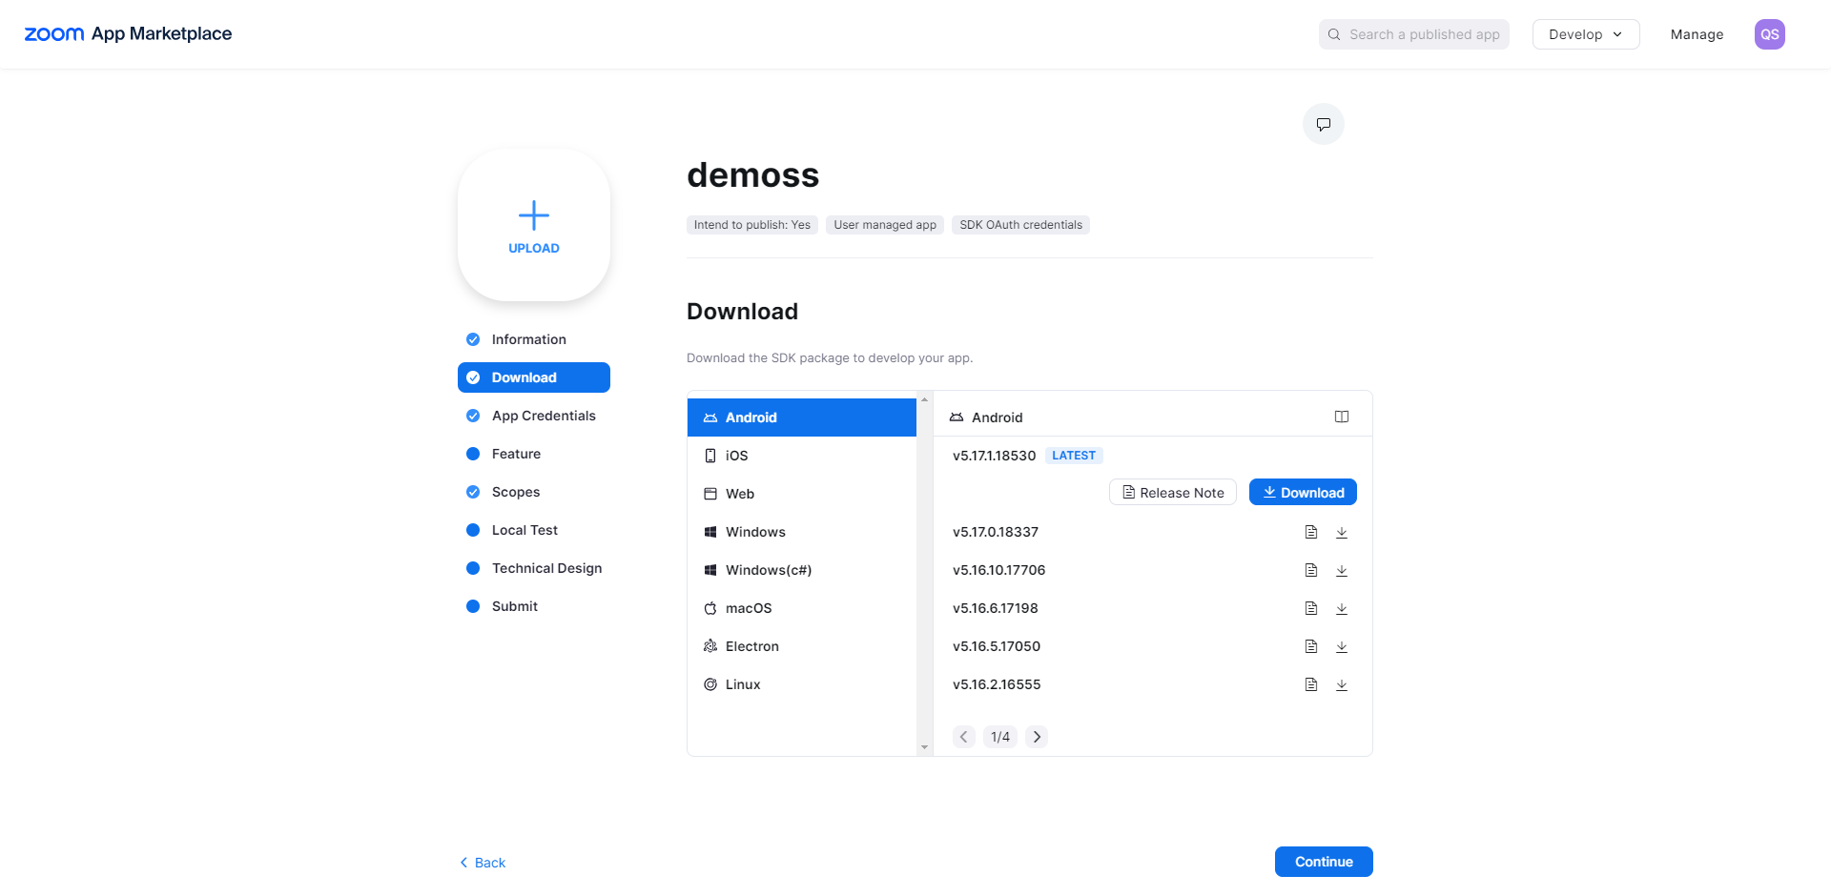Viewport: 1831px width, 896px height.
Task: Open documentation book icon for Android
Action: click(1341, 417)
